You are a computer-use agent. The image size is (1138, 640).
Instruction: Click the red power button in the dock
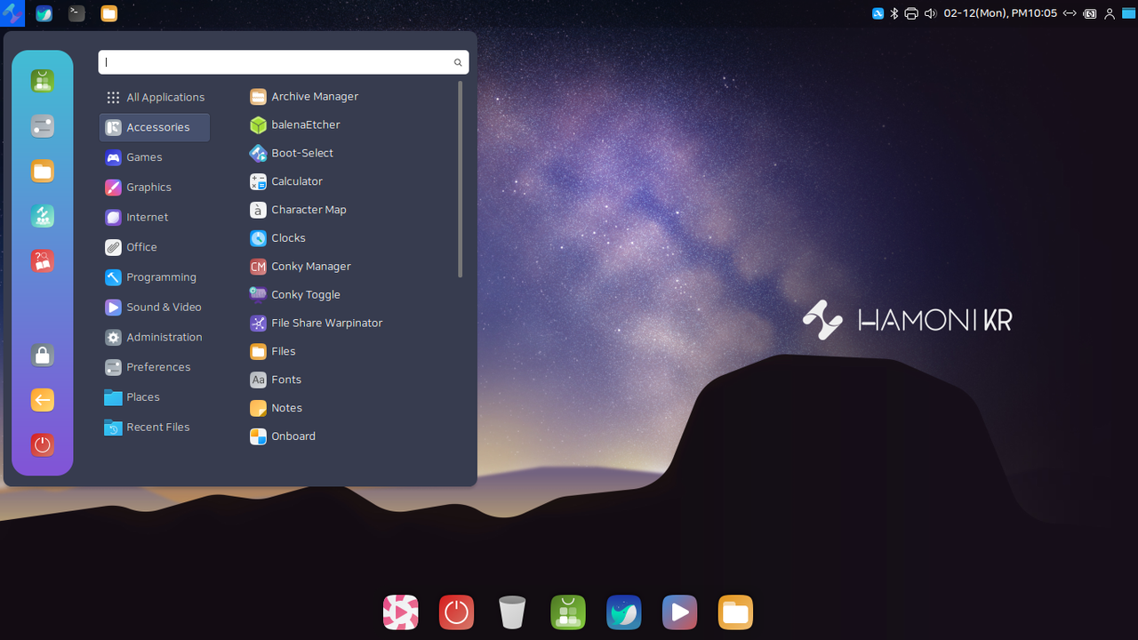point(456,612)
